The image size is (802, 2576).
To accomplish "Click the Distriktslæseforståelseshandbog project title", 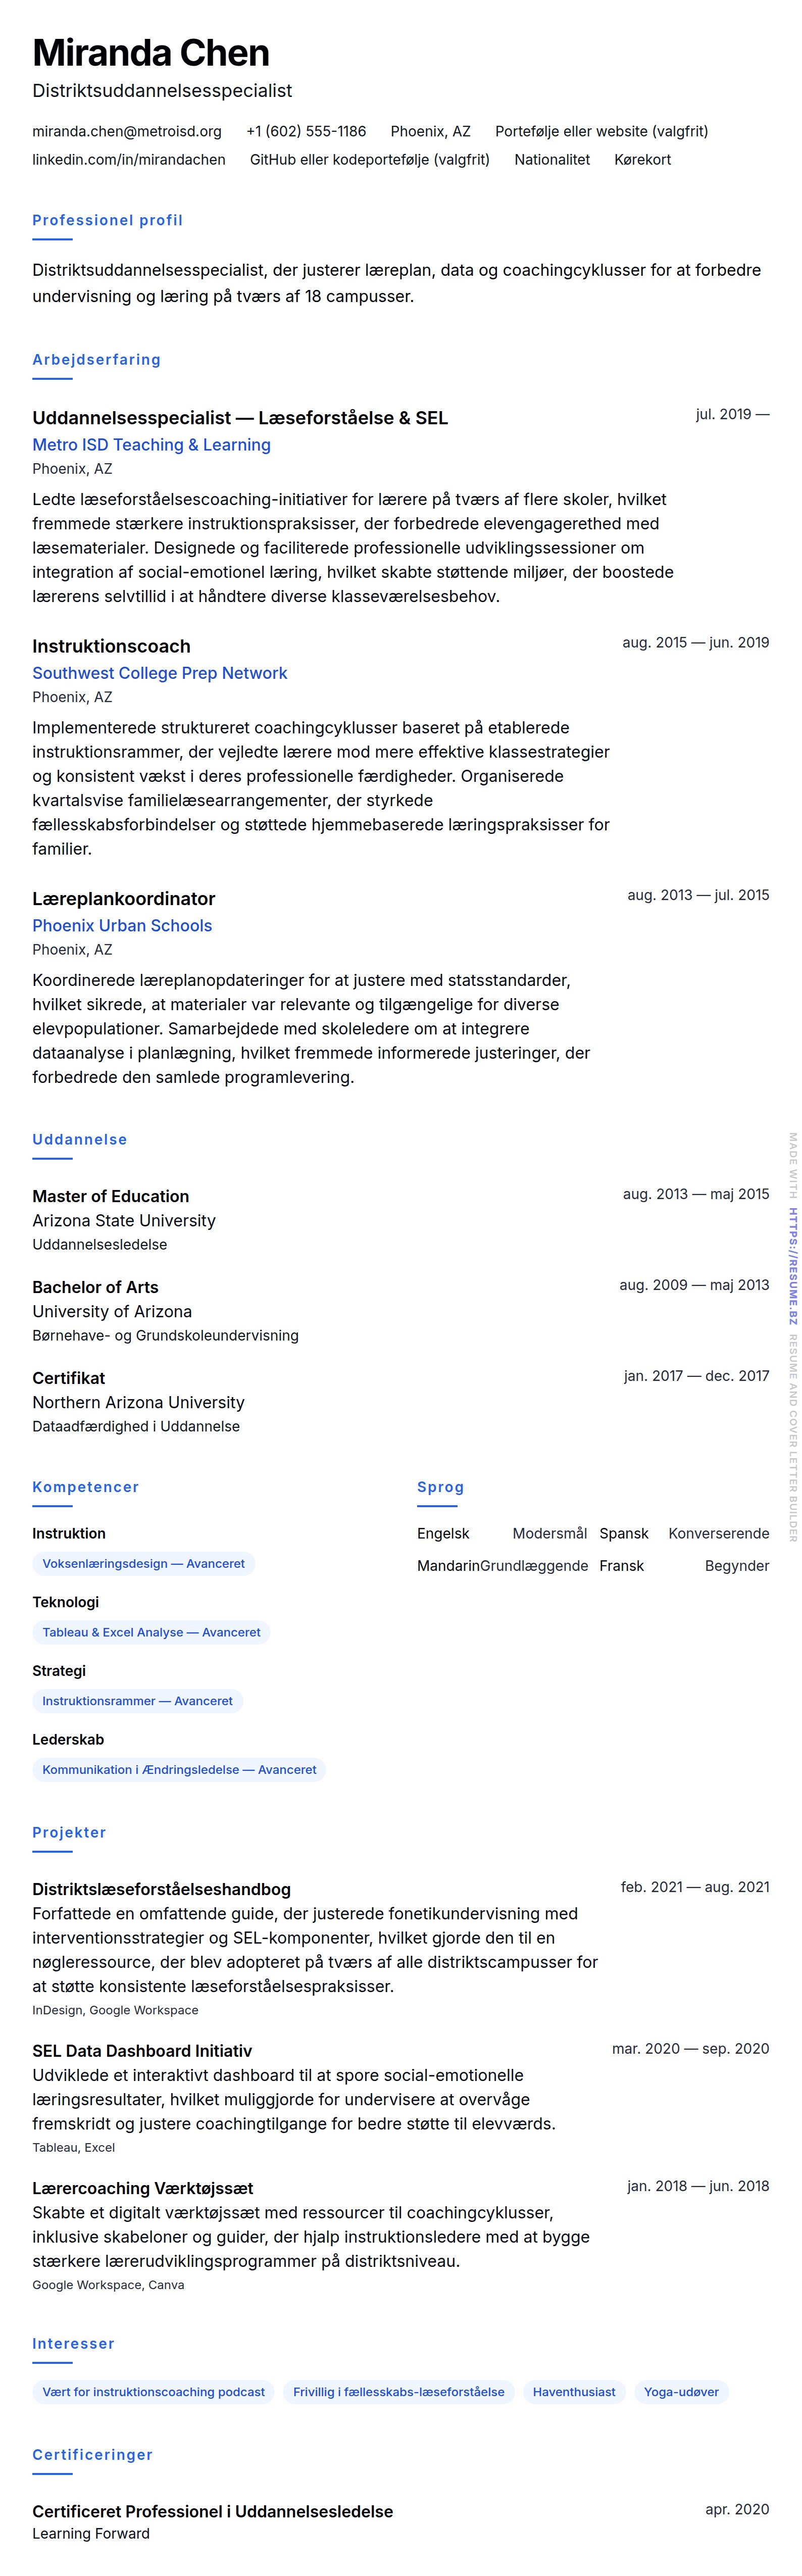I will [x=161, y=1889].
